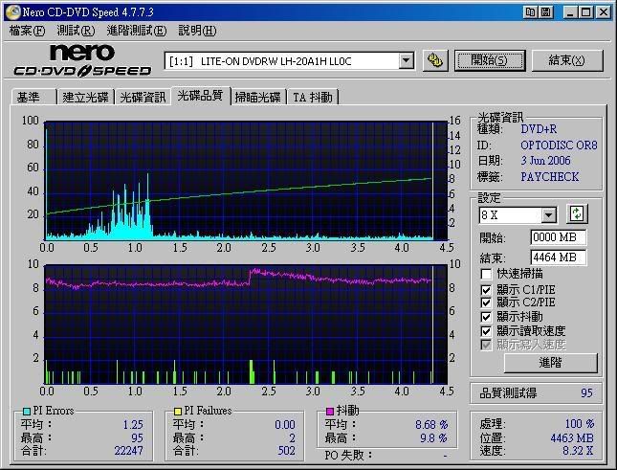Screen dimensions: 617x470
Task: Click the greyed 顯示寫入速度 checkbox
Action: tap(486, 346)
